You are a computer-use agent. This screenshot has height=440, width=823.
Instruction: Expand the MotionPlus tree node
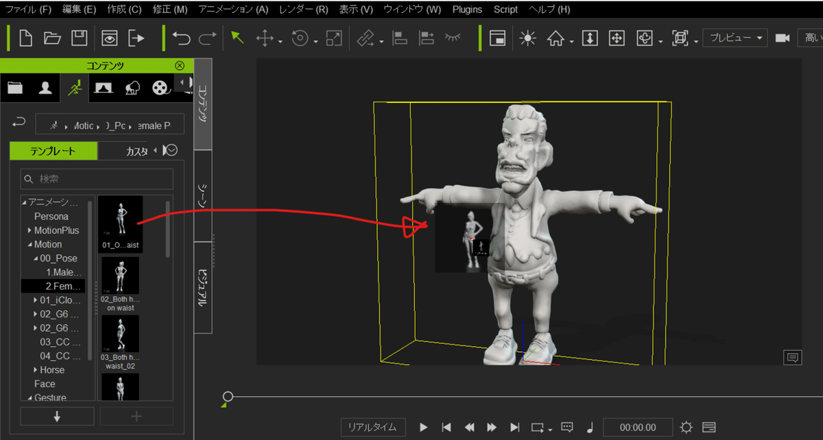29,230
